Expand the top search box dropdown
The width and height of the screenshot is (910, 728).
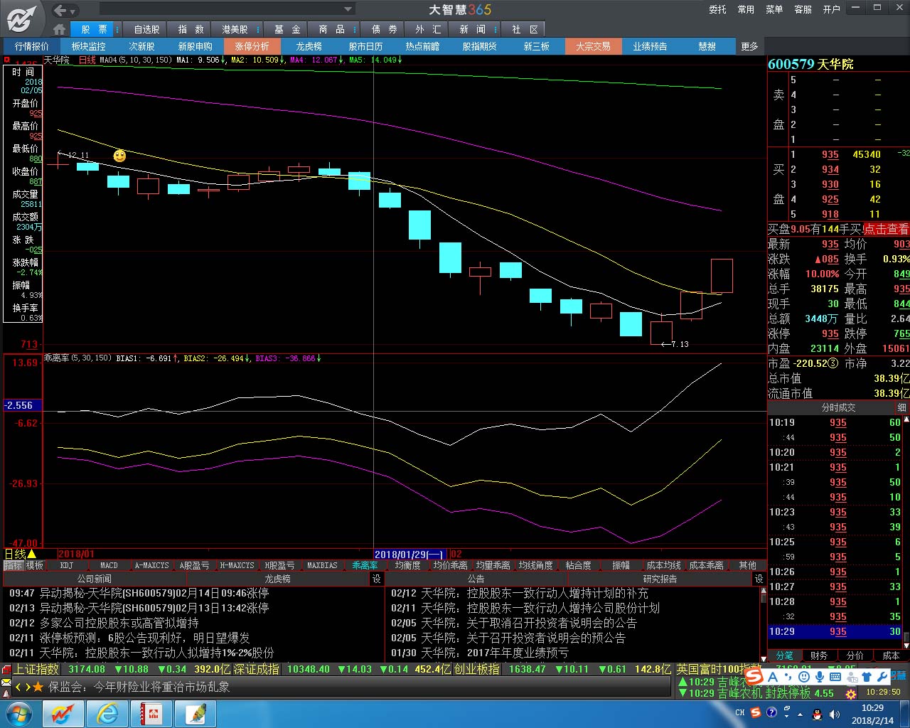click(x=348, y=9)
